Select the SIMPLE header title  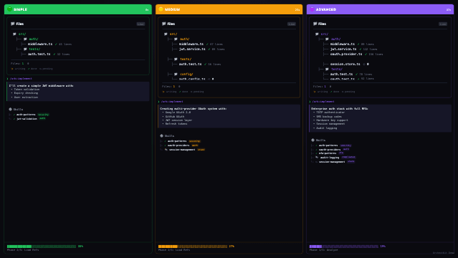[21, 9]
